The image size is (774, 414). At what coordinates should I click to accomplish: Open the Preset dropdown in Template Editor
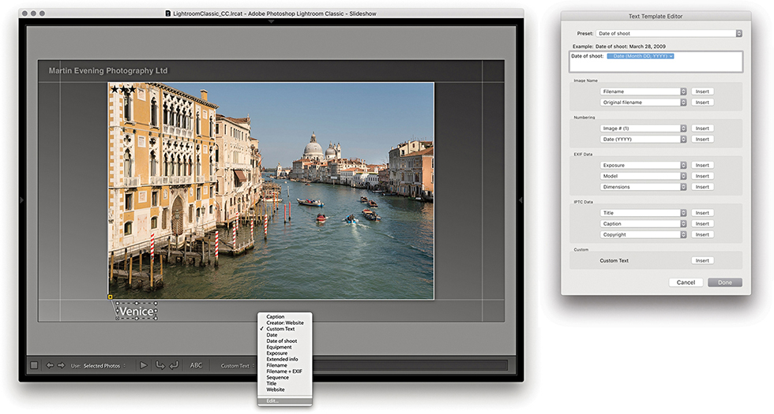click(x=667, y=33)
